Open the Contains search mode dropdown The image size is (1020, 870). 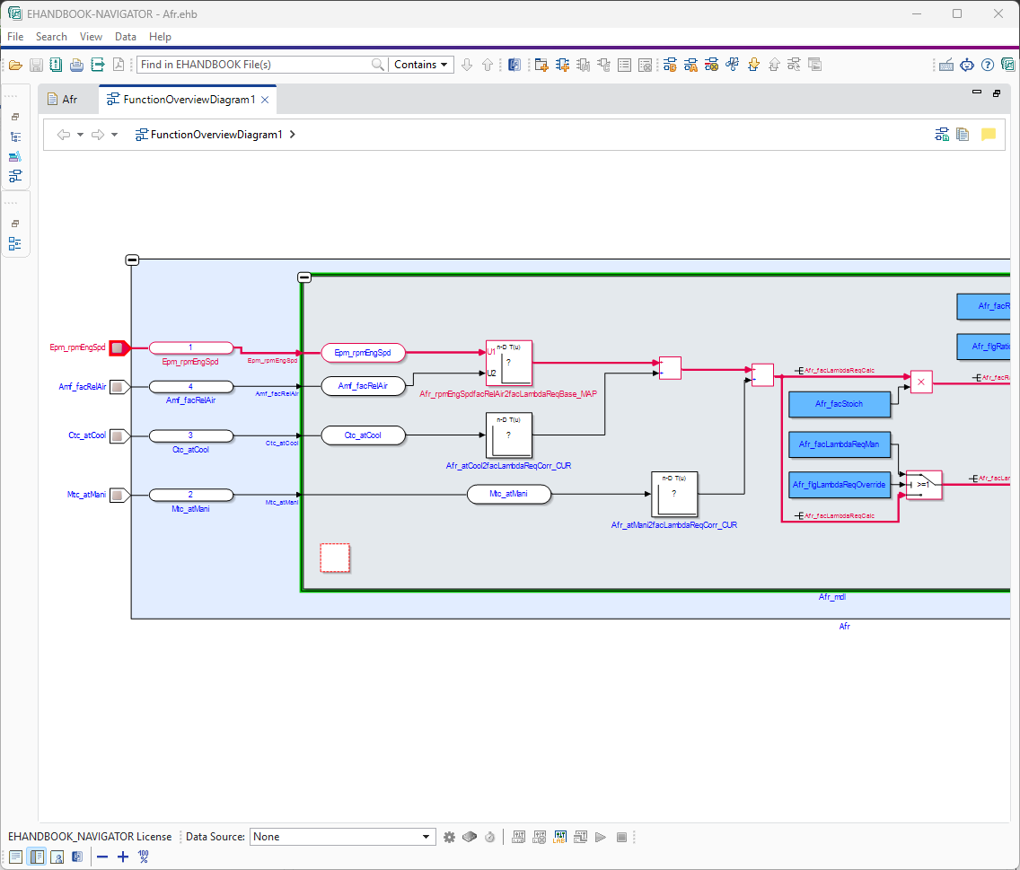[421, 65]
